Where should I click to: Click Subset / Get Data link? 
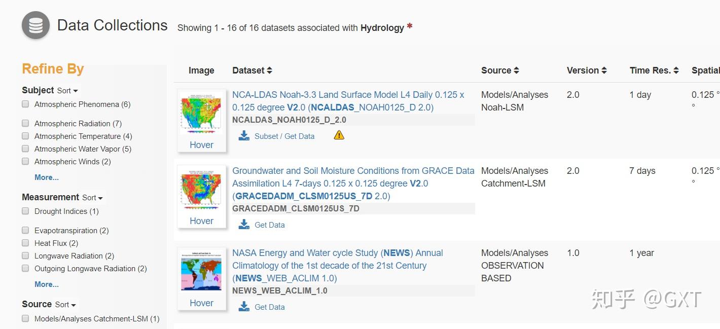(x=284, y=136)
